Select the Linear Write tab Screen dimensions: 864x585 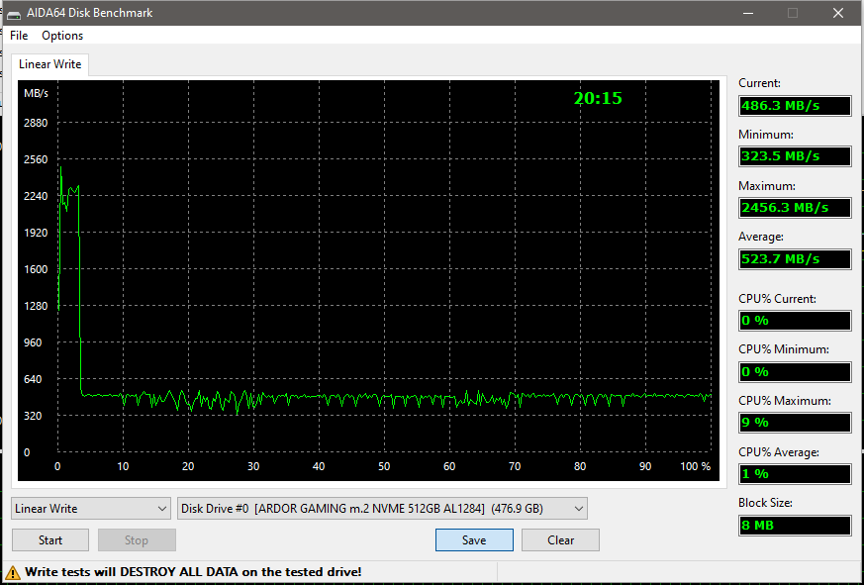(x=49, y=64)
